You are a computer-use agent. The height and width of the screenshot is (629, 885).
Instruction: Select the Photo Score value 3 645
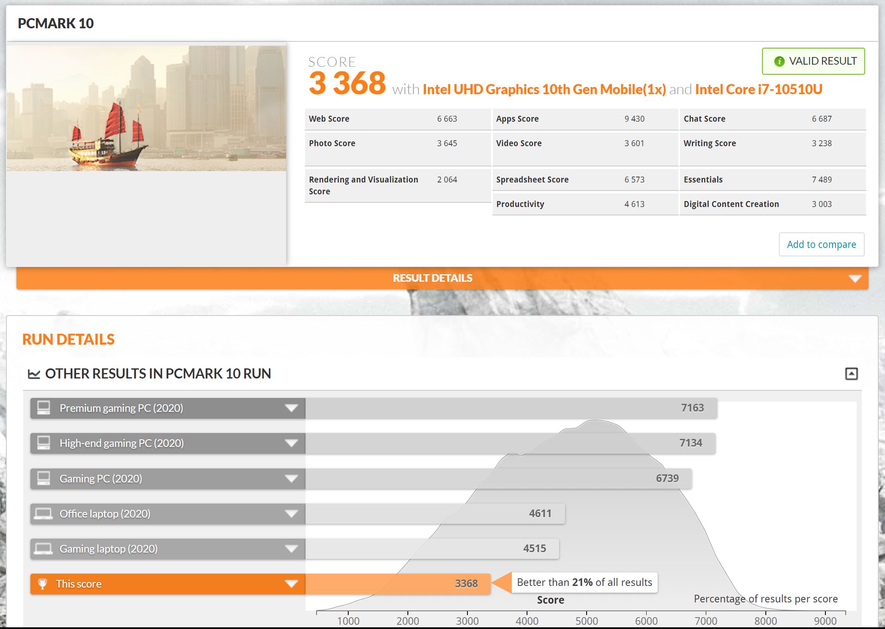coord(447,143)
